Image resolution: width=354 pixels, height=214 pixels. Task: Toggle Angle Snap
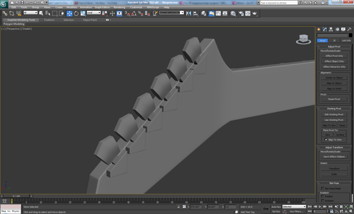134,13
